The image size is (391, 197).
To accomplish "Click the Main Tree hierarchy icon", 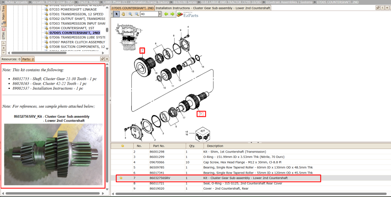I will (4, 23).
